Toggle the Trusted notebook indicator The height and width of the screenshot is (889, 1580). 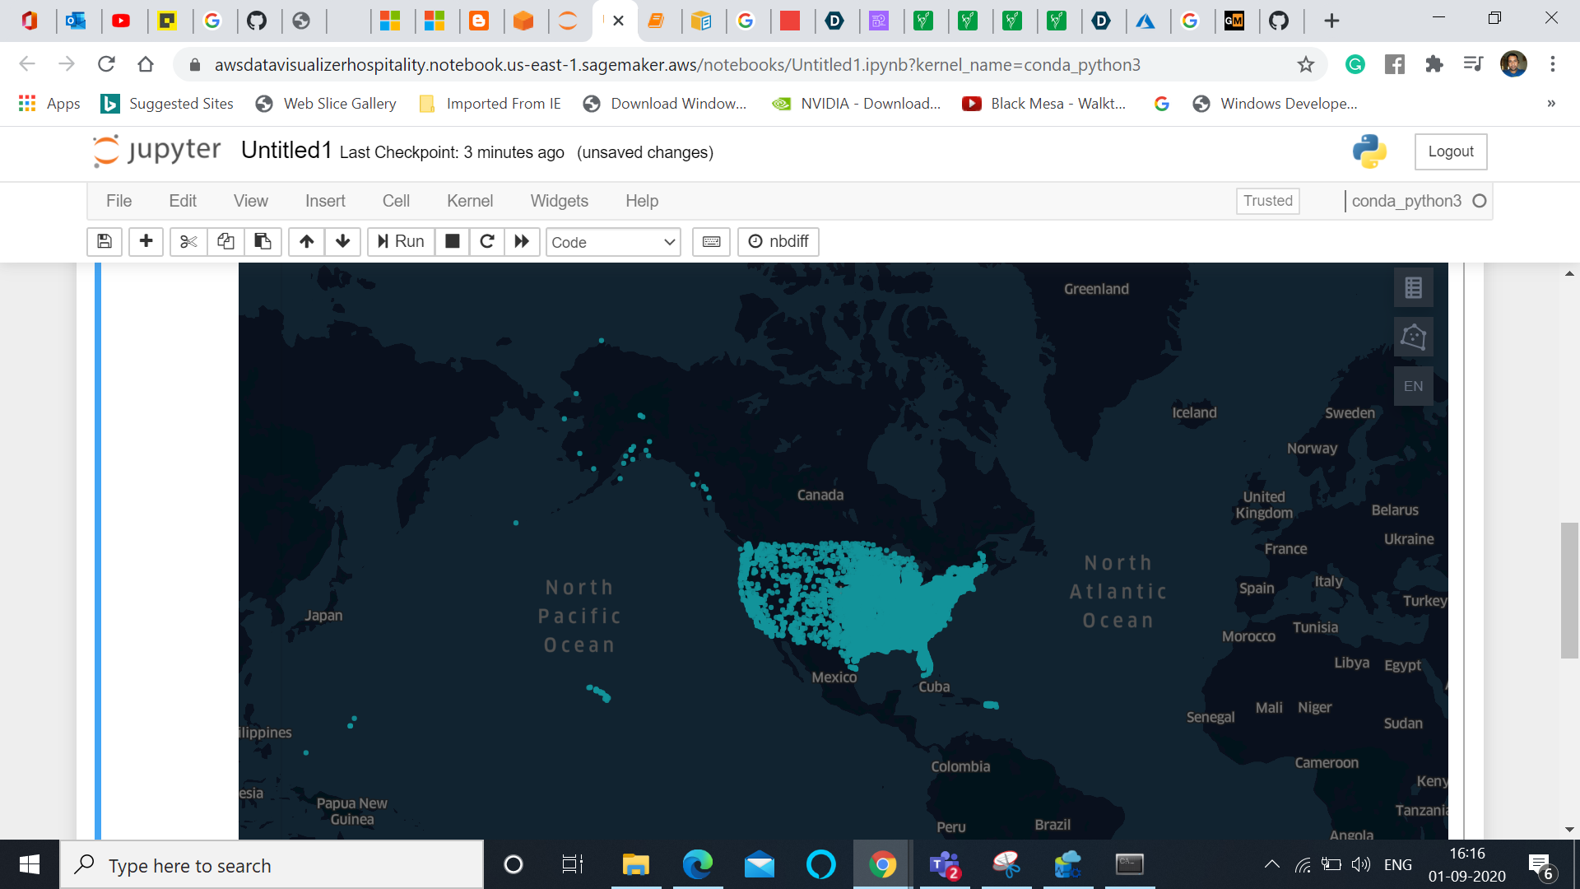[x=1267, y=201]
